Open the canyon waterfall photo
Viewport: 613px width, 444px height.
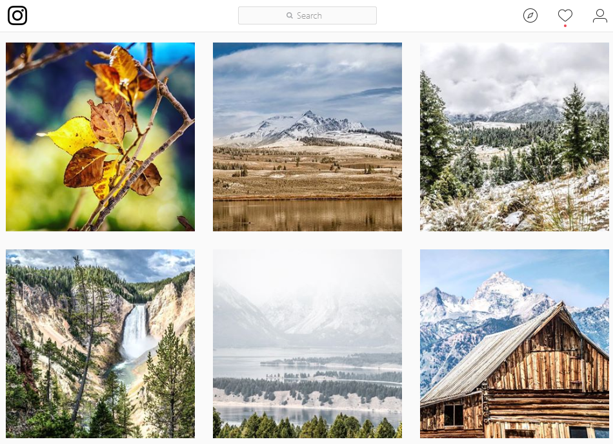click(x=100, y=343)
